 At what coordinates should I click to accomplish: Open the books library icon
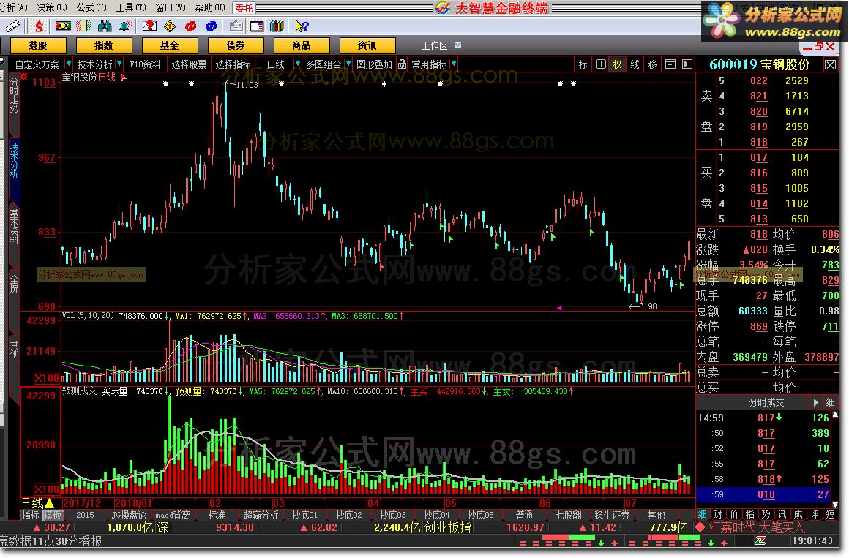point(277,26)
